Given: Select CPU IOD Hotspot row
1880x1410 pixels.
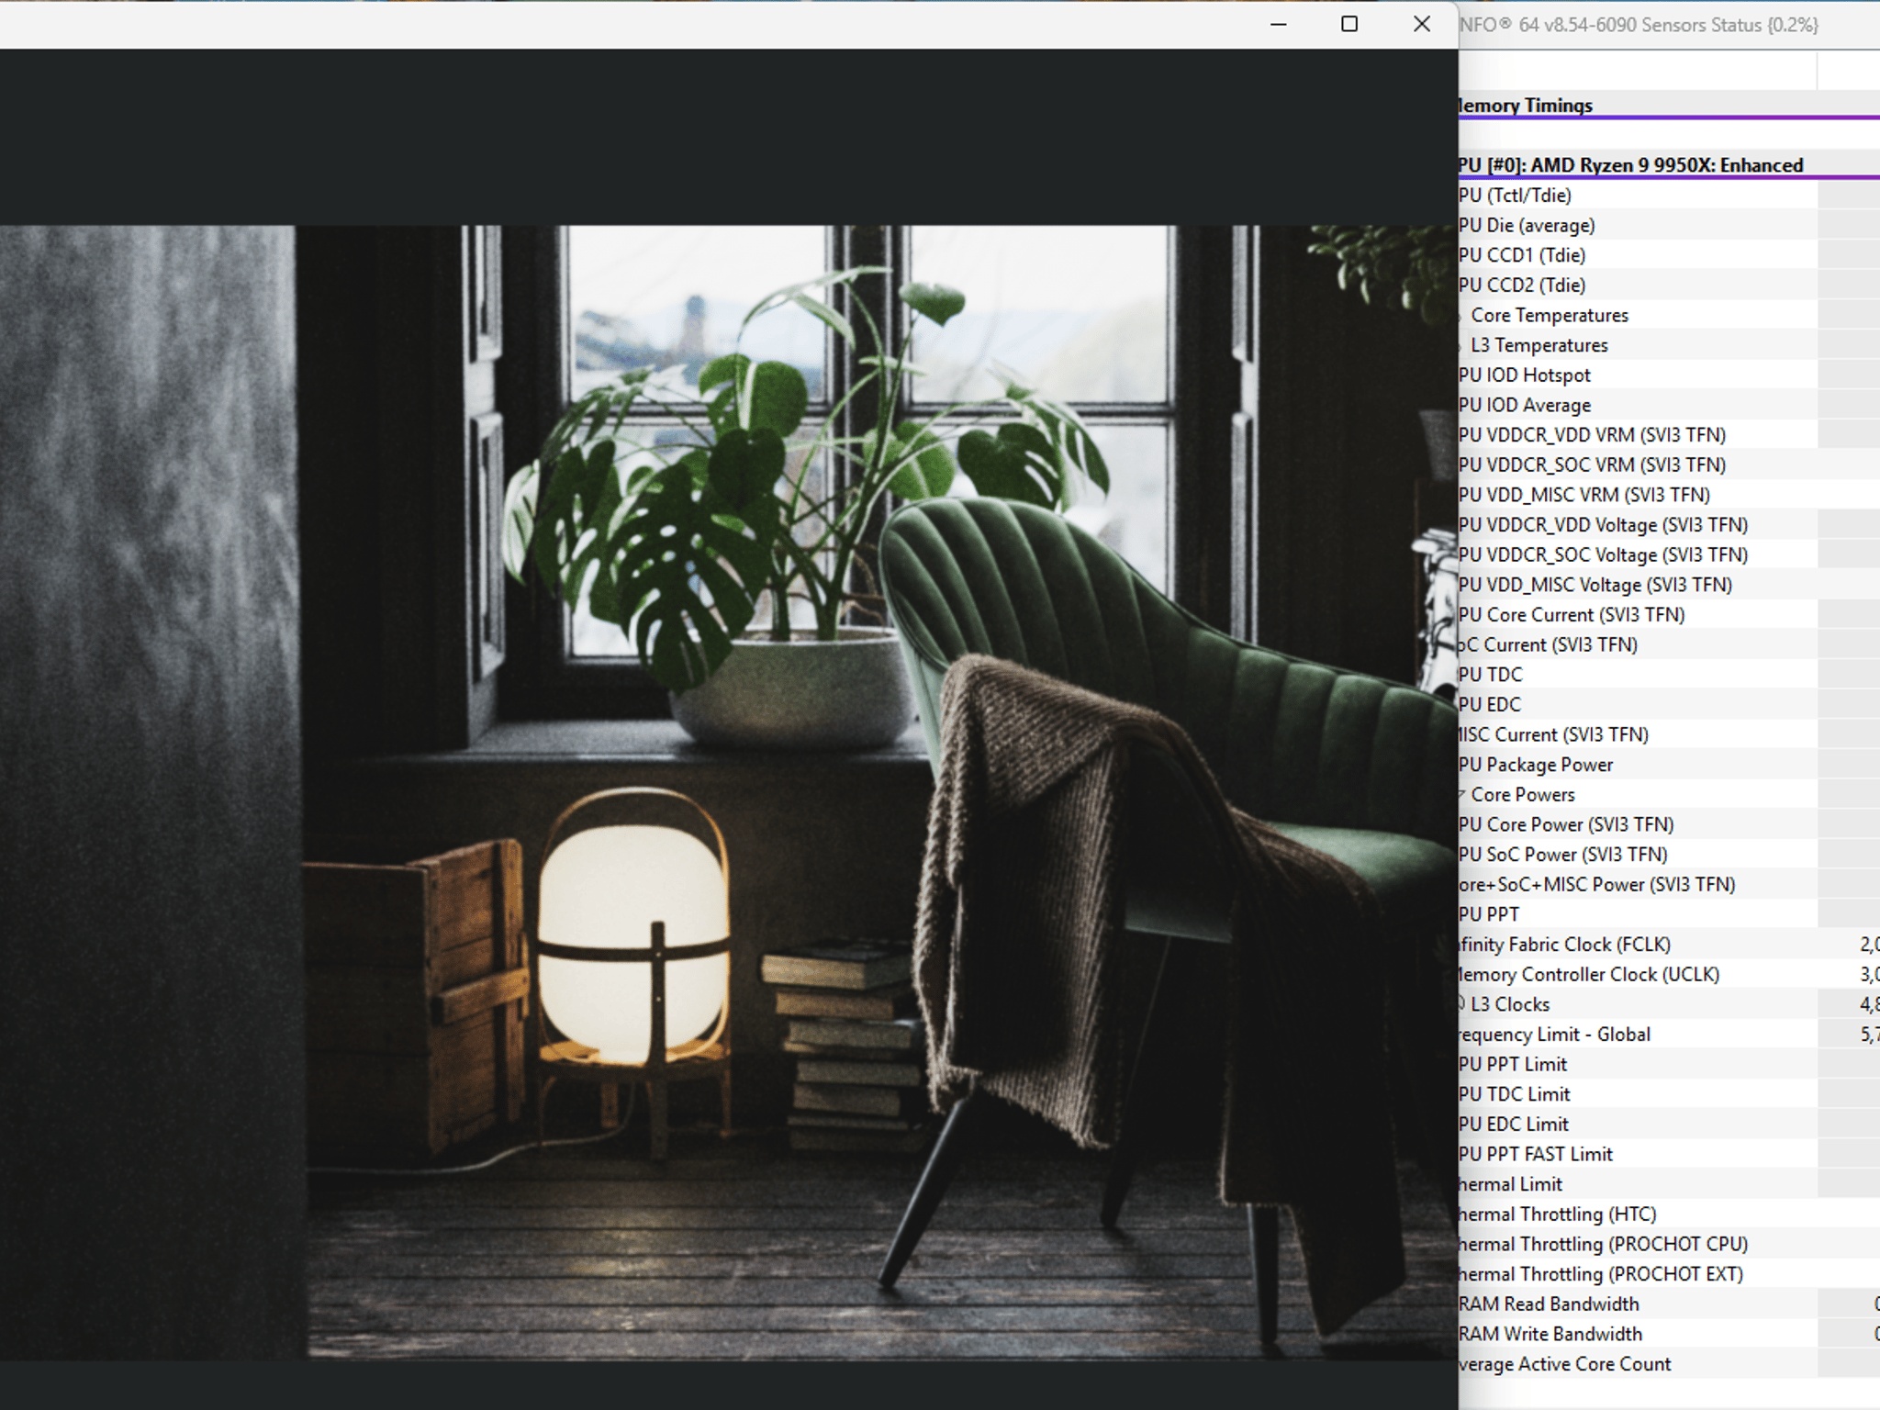Looking at the screenshot, I should tap(1669, 375).
